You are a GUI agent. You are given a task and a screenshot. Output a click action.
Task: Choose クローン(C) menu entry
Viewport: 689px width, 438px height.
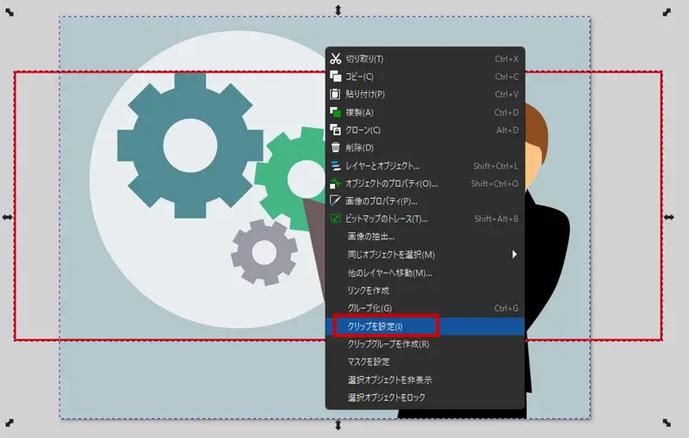pos(425,130)
